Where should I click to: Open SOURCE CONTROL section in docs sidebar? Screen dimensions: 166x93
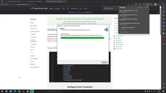(35, 32)
